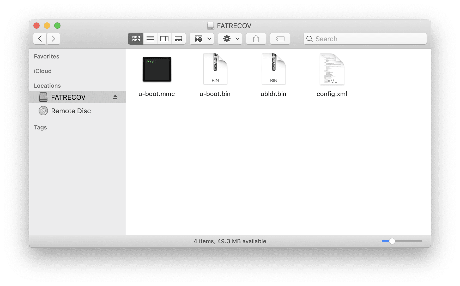
Task: Click the Locations sidebar heading
Action: (x=47, y=86)
